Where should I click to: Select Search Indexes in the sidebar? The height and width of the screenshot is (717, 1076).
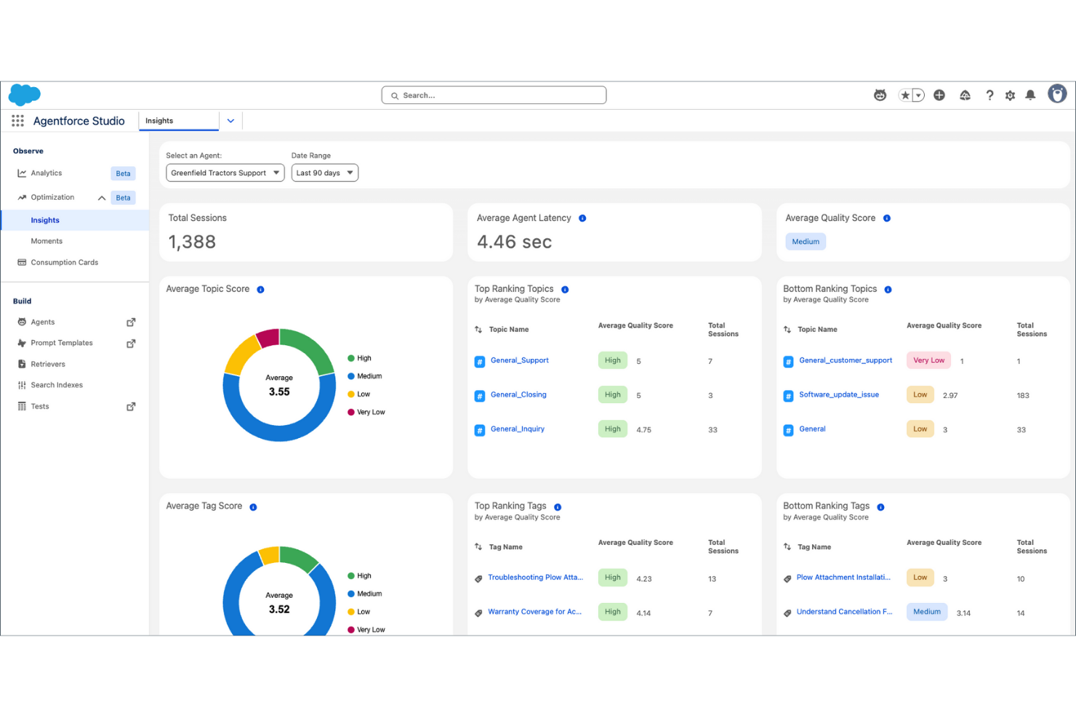pos(56,384)
